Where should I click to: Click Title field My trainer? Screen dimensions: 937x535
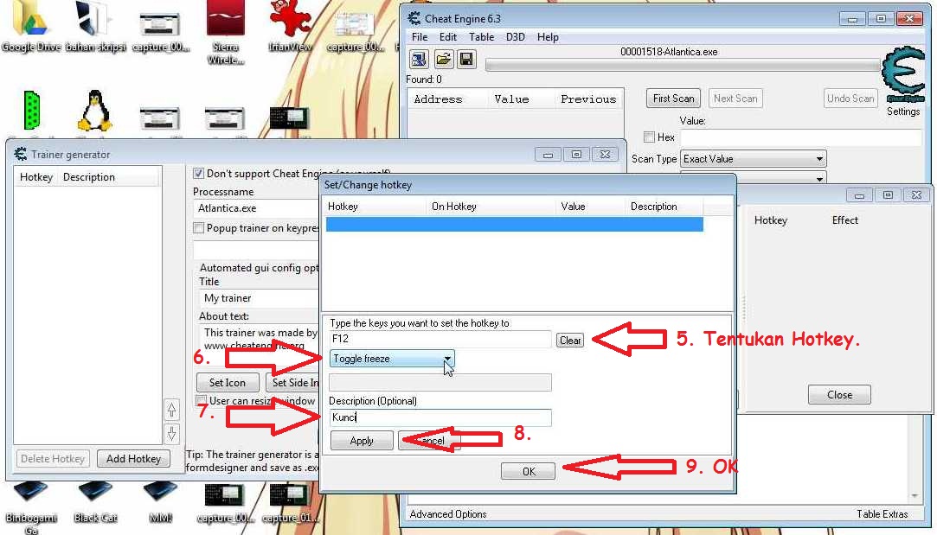tap(260, 298)
